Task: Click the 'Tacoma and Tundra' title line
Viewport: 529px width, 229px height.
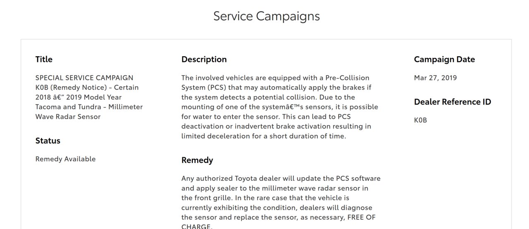Action: point(89,107)
